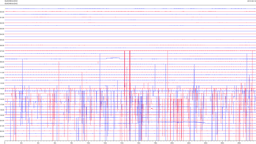Select the 20m axis tick label
The height and width of the screenshot is (144, 256).
pyautogui.click(x=172, y=143)
